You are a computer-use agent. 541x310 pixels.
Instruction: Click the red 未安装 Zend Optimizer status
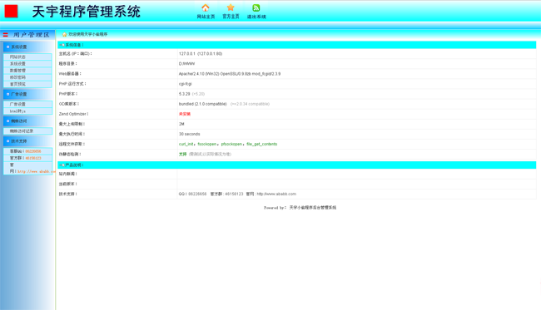[x=185, y=114]
